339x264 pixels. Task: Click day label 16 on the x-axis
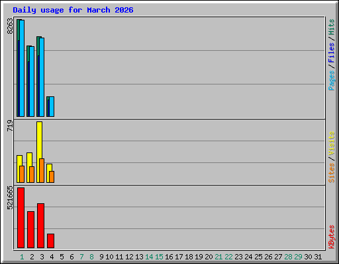(169, 257)
